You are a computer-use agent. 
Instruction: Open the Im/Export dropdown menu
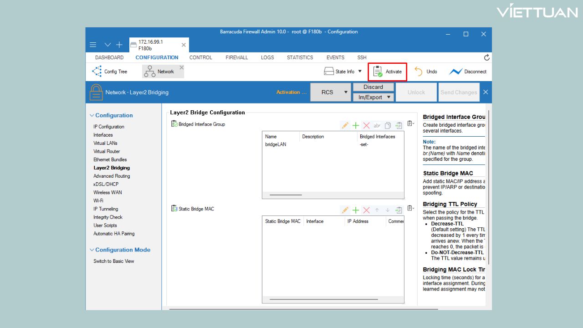(373, 97)
